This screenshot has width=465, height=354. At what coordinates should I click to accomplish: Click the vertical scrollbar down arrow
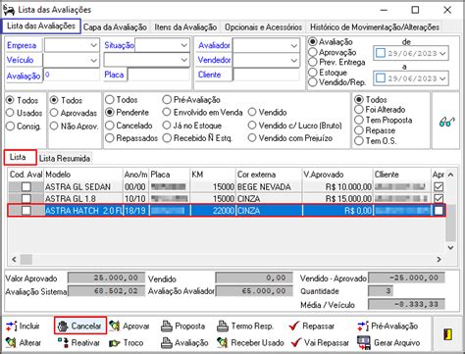(x=450, y=248)
